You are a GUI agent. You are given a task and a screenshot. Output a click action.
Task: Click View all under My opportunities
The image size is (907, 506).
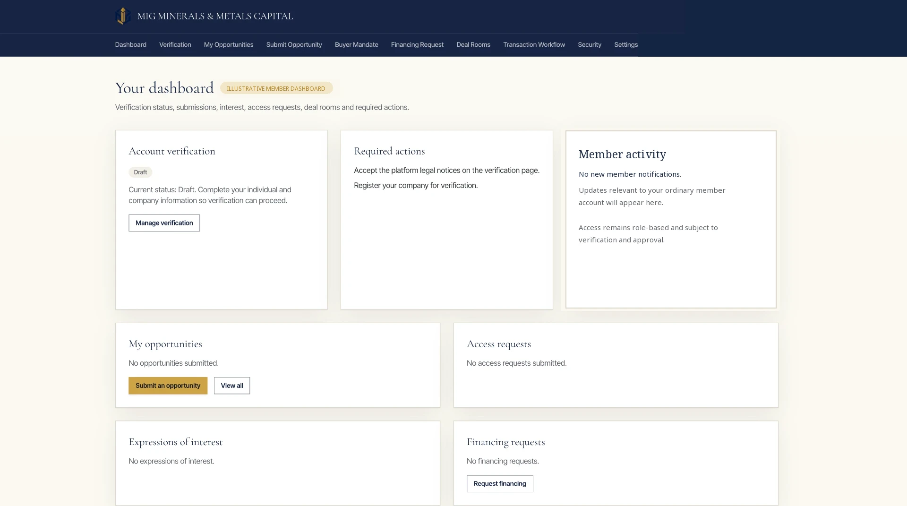pos(231,386)
